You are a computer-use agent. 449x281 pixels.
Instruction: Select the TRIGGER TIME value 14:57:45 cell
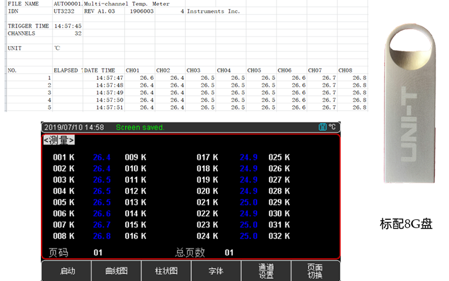[x=67, y=26]
